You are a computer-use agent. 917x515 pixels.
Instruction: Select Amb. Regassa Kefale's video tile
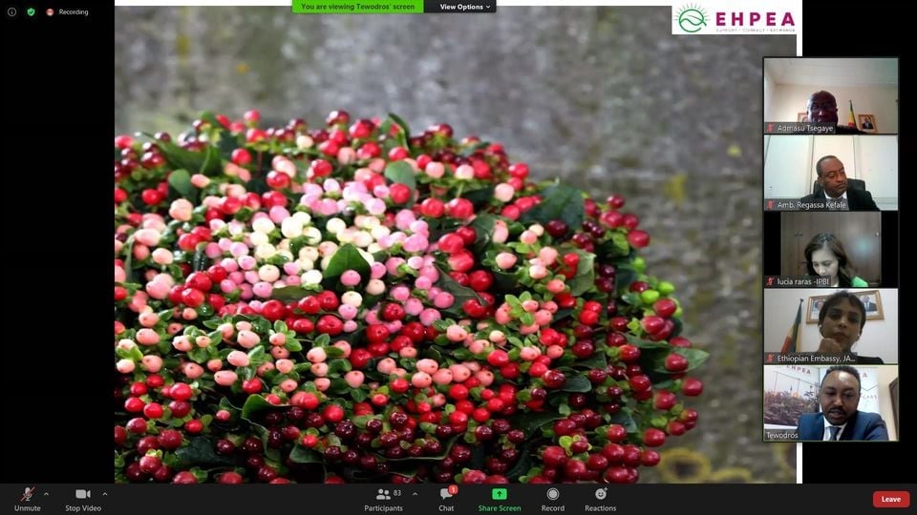[x=830, y=173]
